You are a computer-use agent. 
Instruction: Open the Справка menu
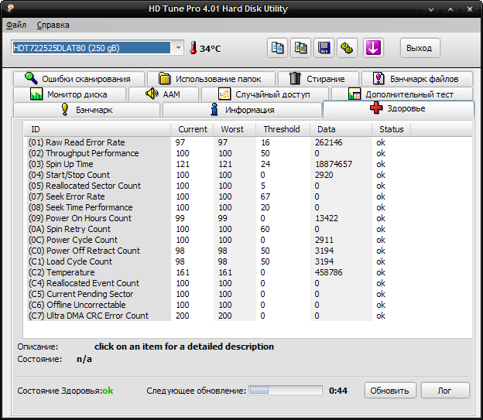click(53, 25)
